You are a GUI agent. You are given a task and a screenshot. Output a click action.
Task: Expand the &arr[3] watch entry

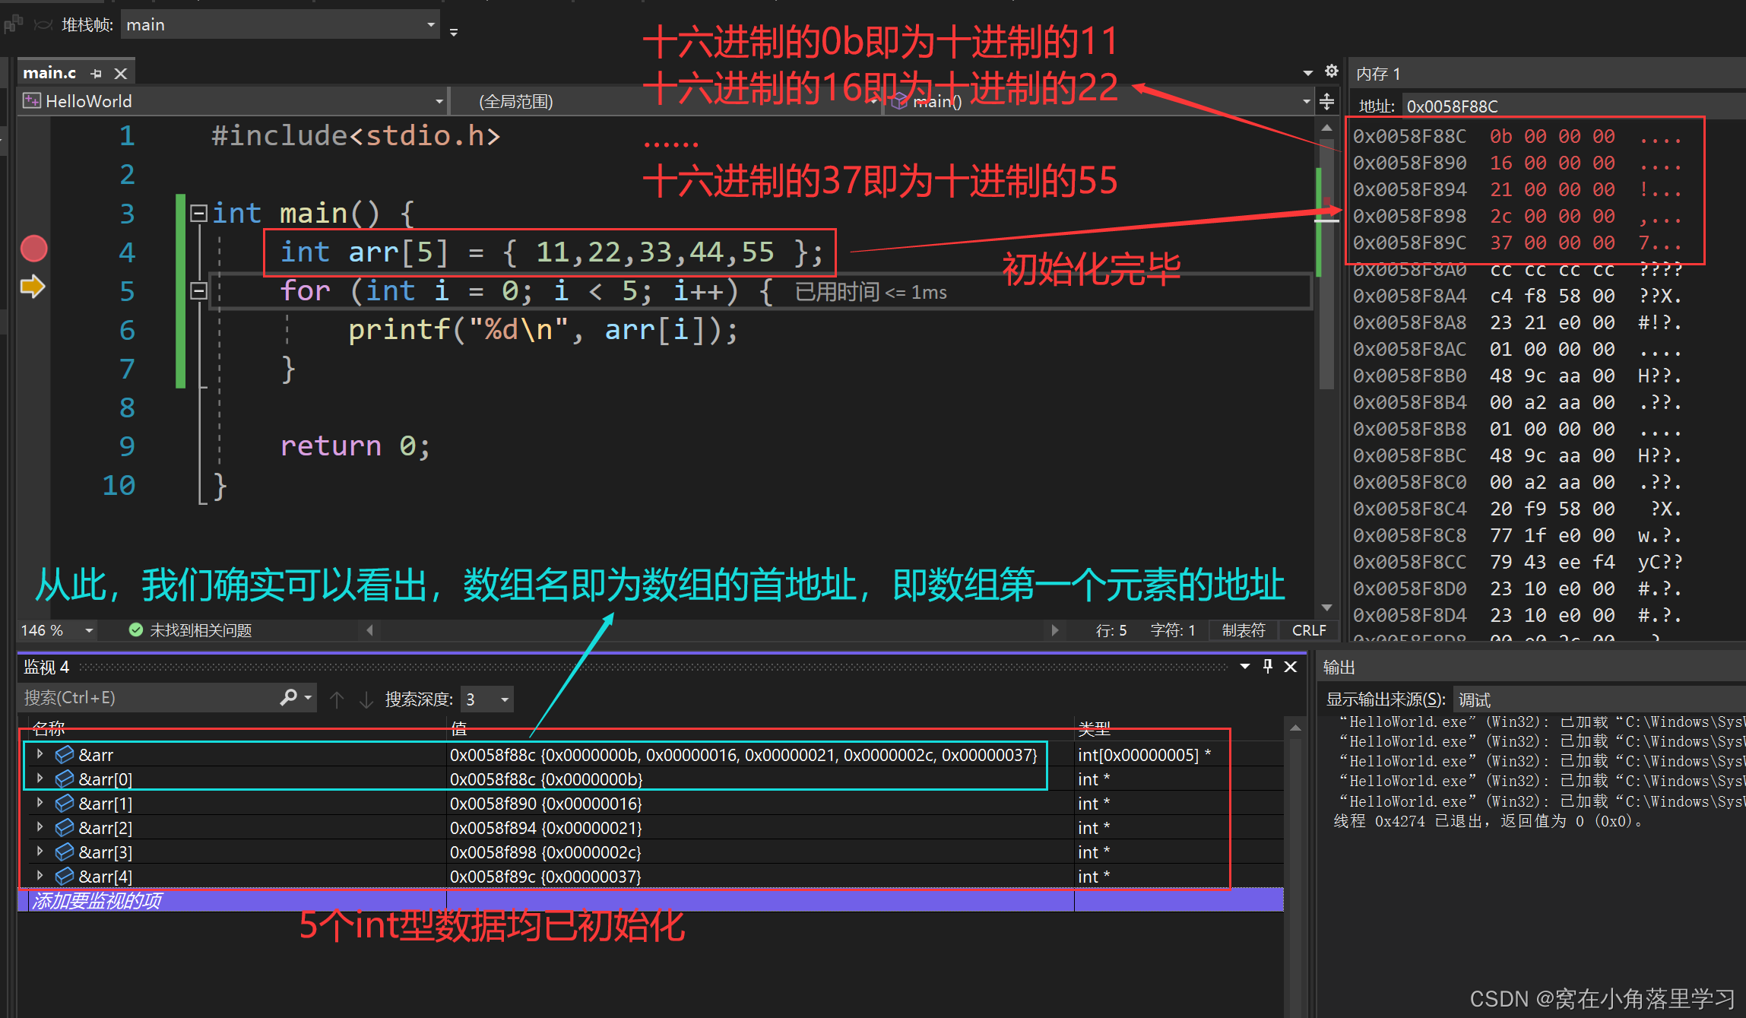point(40,852)
